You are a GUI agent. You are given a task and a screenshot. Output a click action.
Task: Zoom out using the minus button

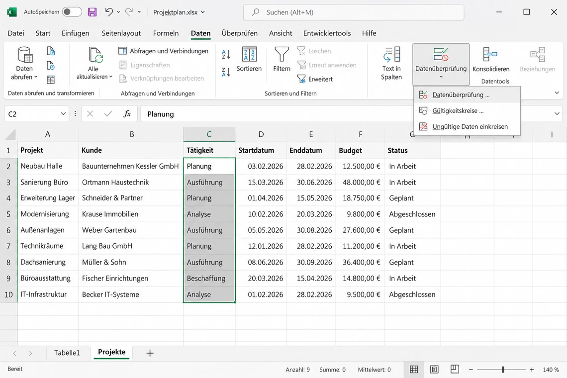(x=471, y=370)
